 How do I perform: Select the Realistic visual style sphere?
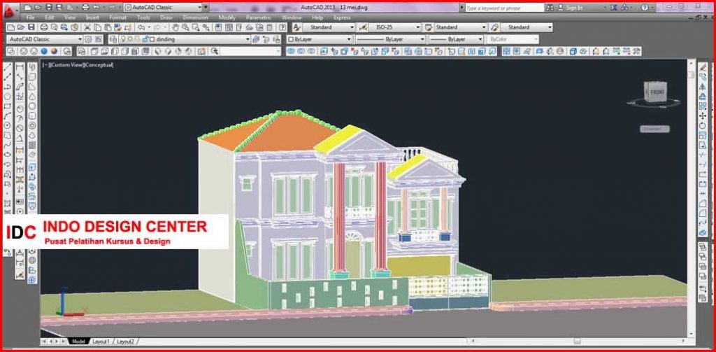point(44,51)
